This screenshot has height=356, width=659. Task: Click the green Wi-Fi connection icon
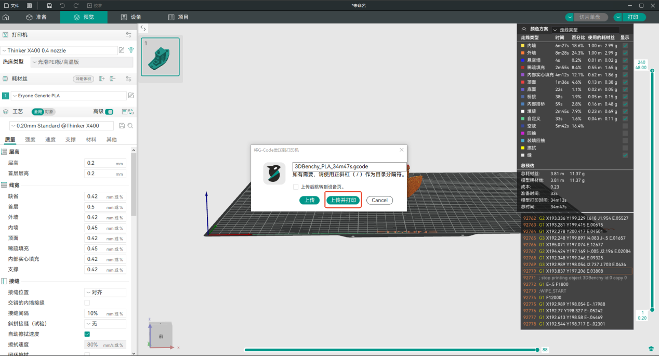pyautogui.click(x=131, y=50)
